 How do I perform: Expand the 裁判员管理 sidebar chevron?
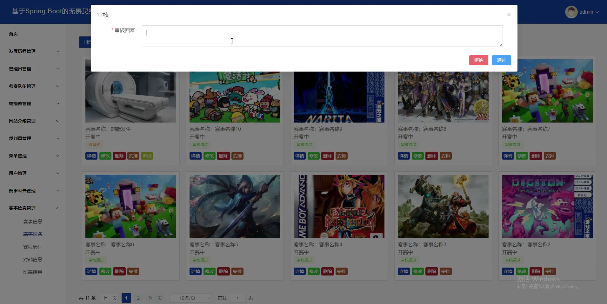click(x=58, y=138)
